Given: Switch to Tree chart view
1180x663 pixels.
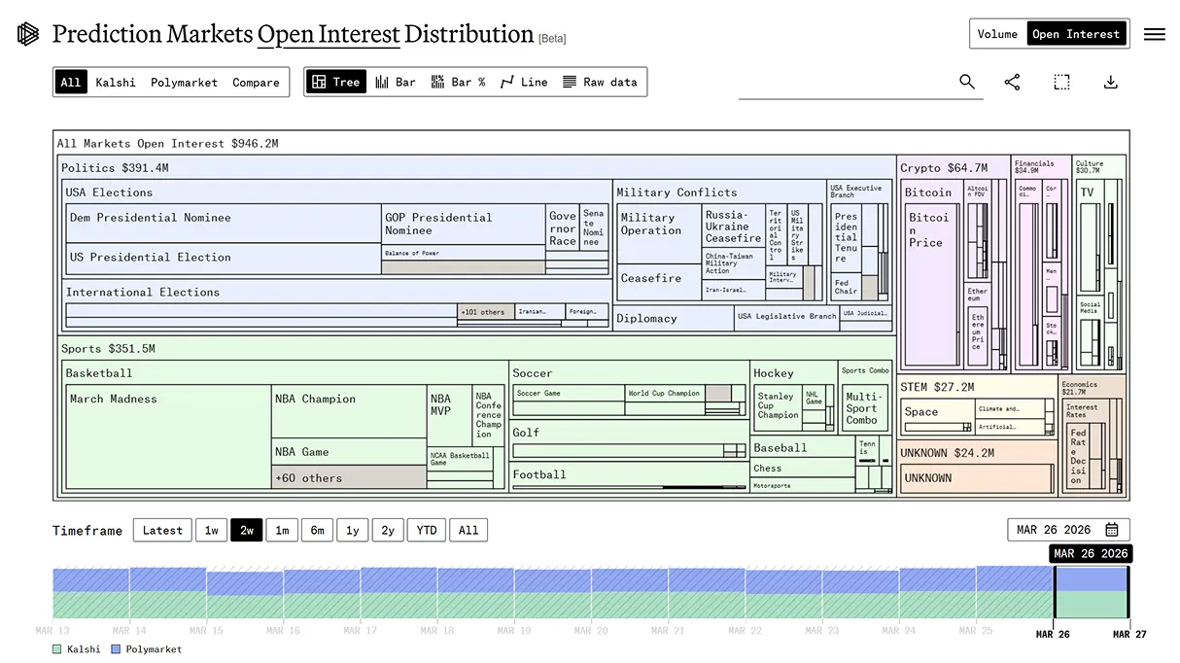Looking at the screenshot, I should pyautogui.click(x=335, y=83).
